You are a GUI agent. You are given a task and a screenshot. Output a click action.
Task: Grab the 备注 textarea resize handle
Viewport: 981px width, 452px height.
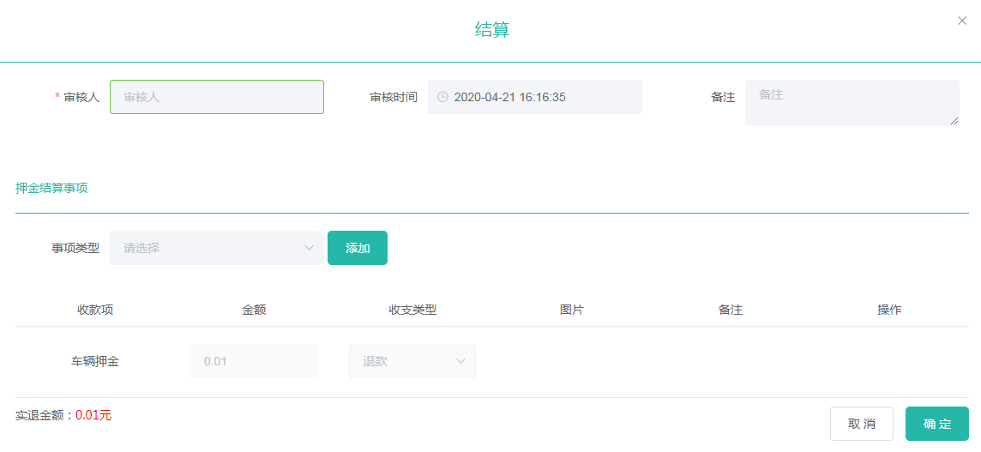[954, 122]
